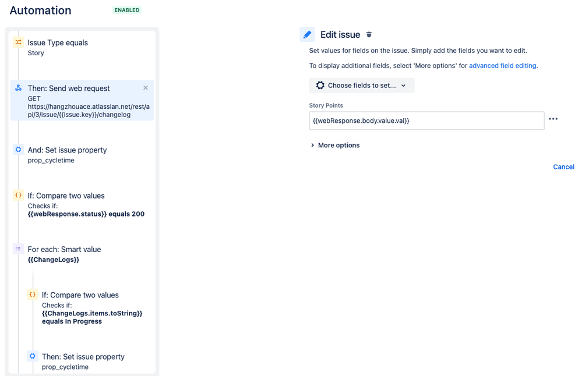Click the nested Compare two values braces icon
582x376 pixels.
(x=32, y=295)
